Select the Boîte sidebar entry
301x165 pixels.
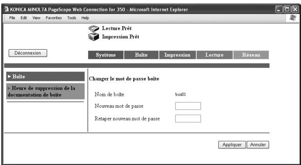point(45,77)
